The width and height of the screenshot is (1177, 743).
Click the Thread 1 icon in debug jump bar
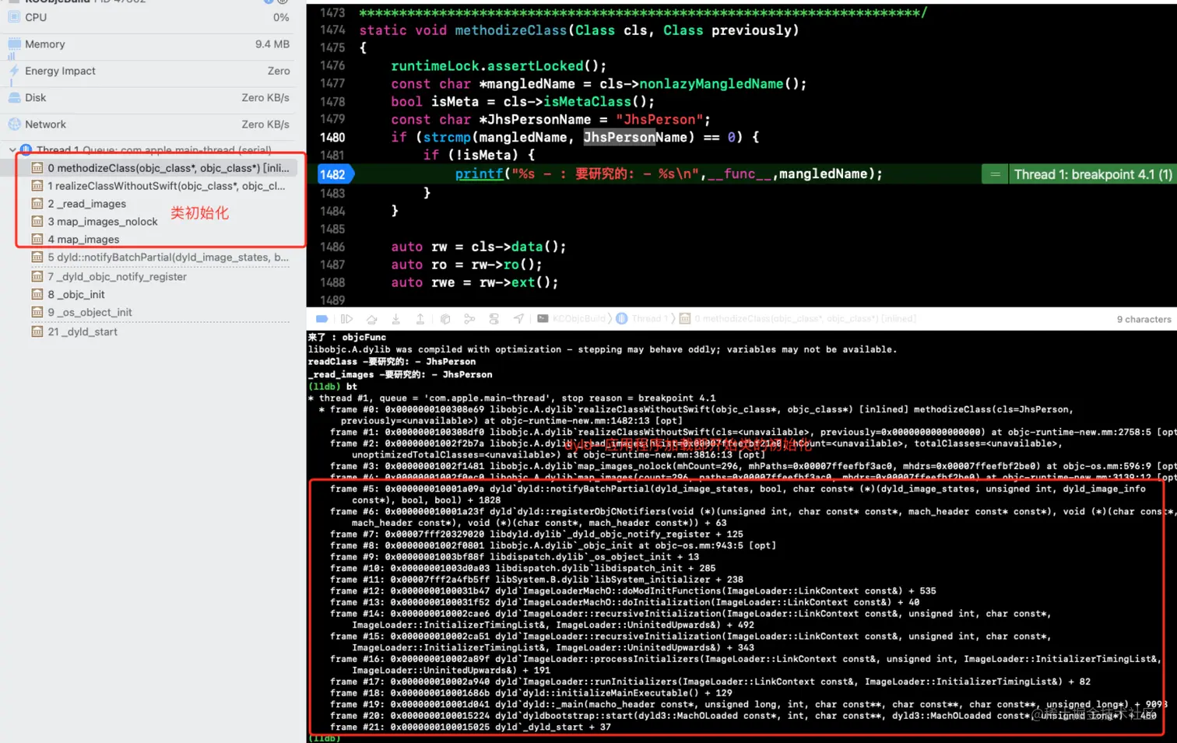coord(622,319)
